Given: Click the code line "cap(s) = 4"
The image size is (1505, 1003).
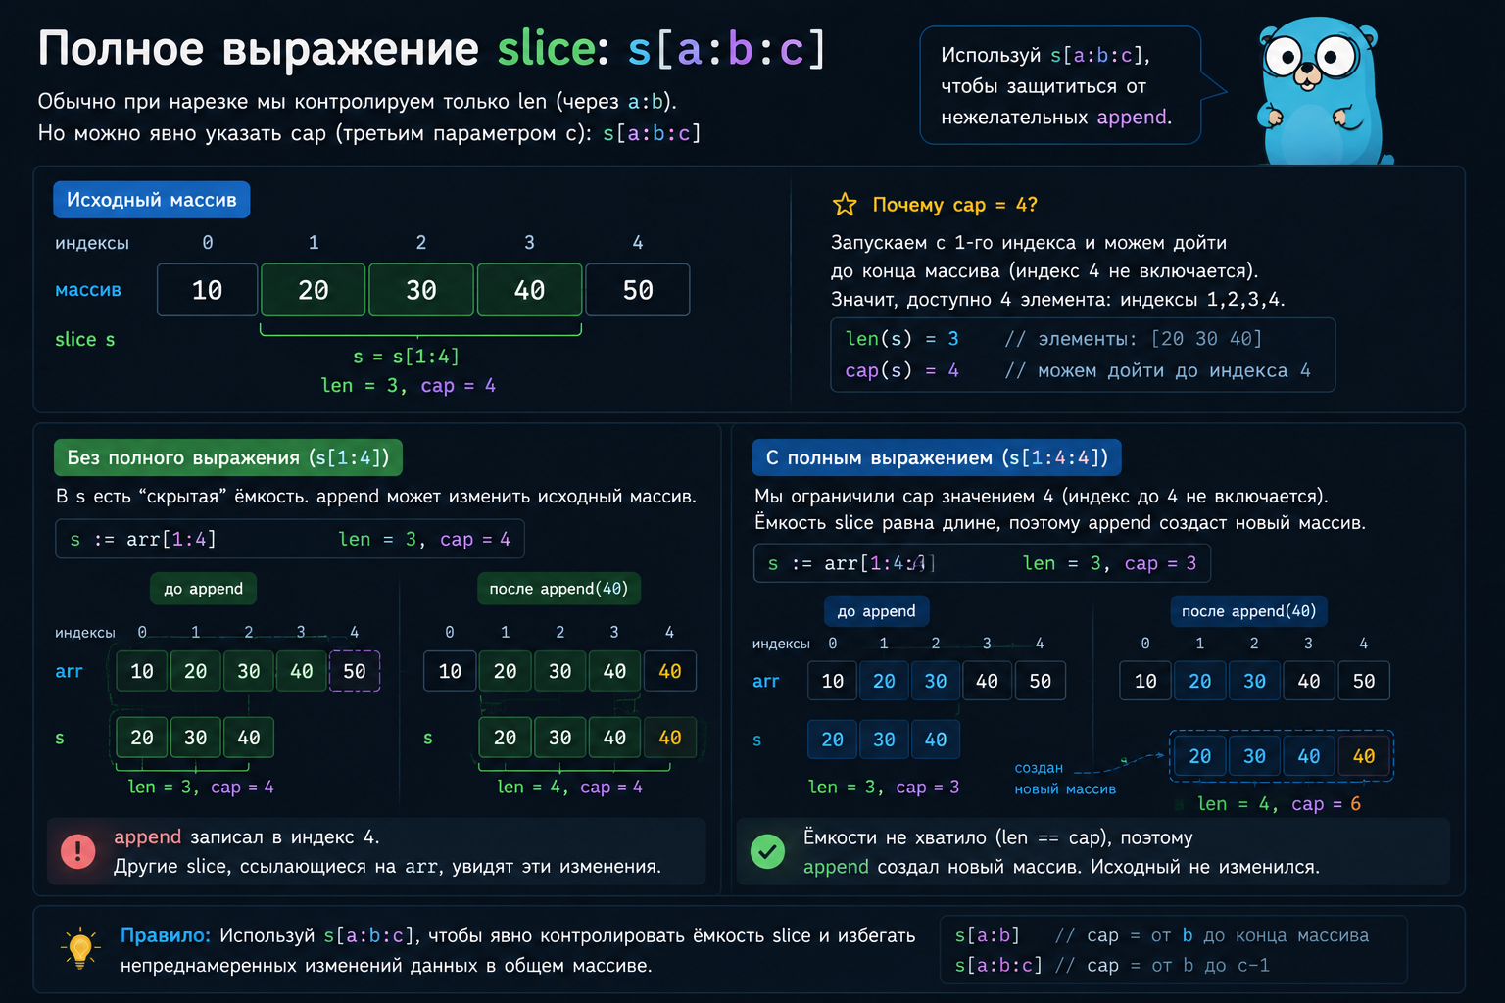Looking at the screenshot, I should [x=902, y=371].
